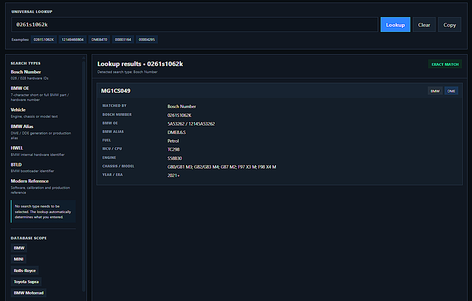Click the DATABASE SCOPE heading

pyautogui.click(x=29, y=238)
